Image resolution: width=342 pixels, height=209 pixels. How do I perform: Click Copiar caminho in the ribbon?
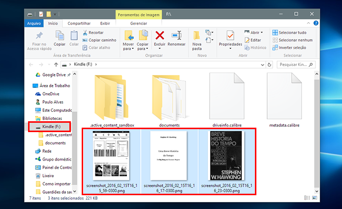click(x=99, y=40)
